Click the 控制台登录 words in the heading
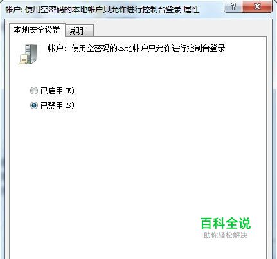The image size is (277, 259). 206,48
